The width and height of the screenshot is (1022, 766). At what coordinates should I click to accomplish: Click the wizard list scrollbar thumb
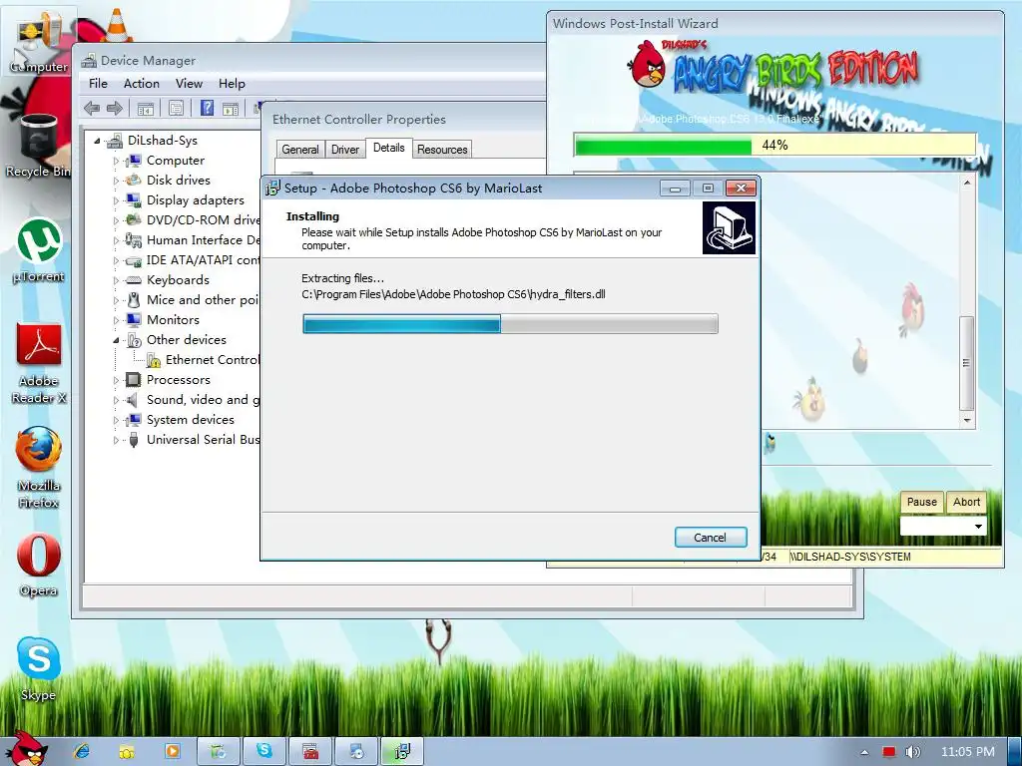966,363
